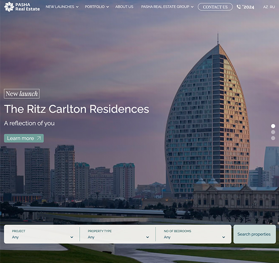Screen dimensions: 279x263
Task: Click the PASHA Real Estate logo
Action: [22, 7]
